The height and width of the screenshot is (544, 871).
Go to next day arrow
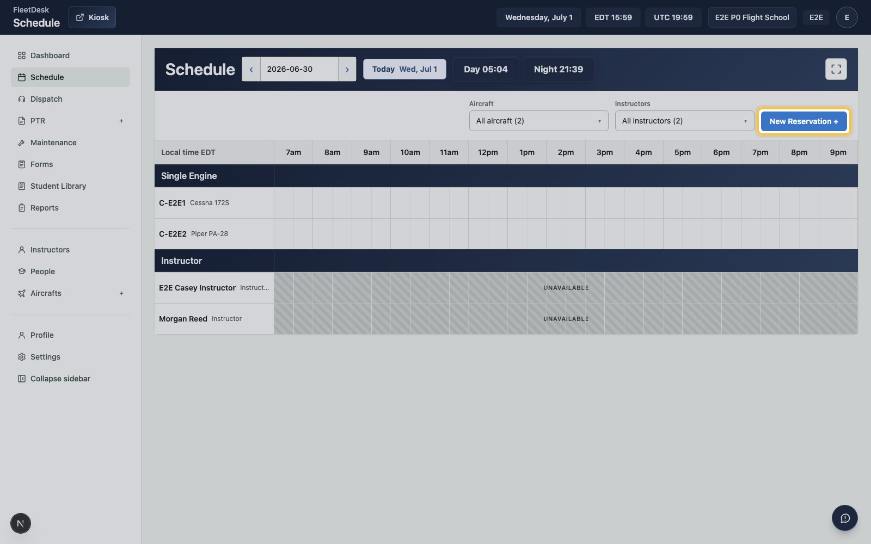pyautogui.click(x=347, y=69)
